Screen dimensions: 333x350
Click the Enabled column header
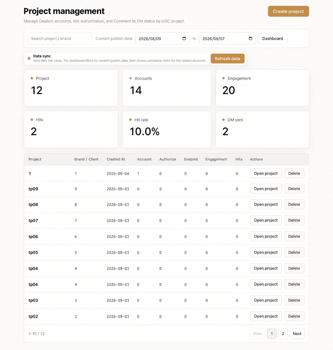[x=191, y=159]
